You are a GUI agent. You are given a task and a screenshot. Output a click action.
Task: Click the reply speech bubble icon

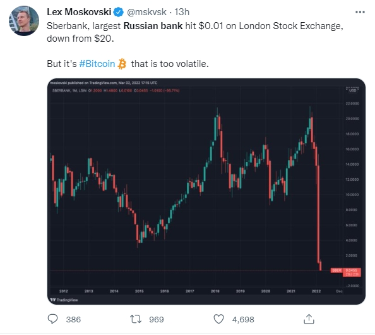pos(52,319)
